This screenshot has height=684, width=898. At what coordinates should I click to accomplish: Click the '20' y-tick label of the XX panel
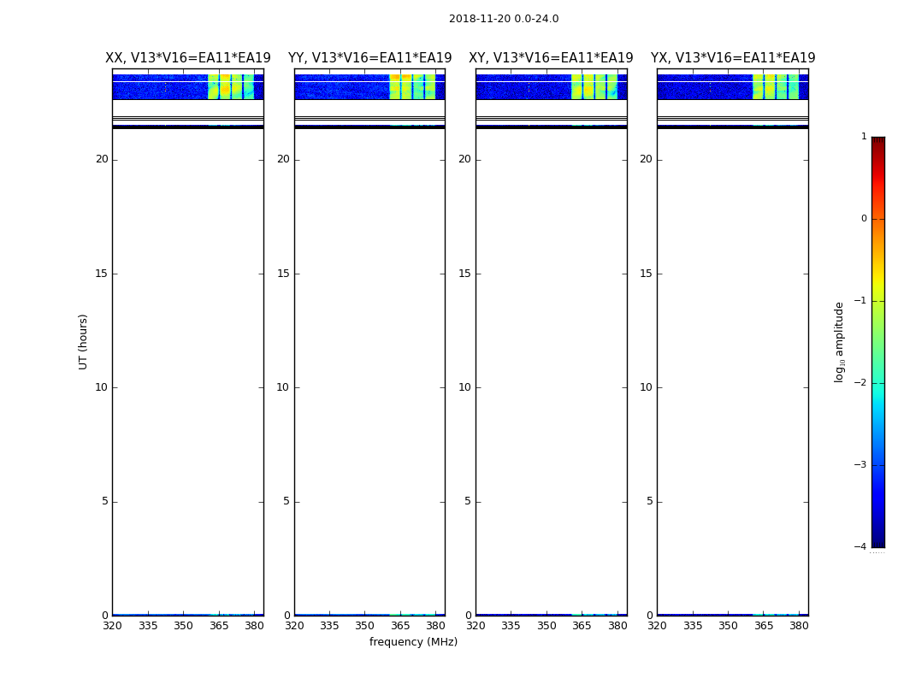click(x=102, y=159)
